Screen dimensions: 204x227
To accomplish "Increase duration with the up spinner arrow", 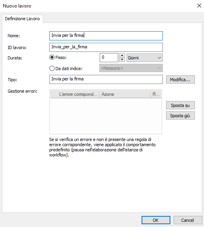I will coord(122,55).
